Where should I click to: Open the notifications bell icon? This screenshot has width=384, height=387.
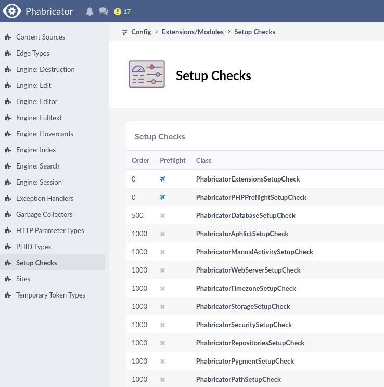click(89, 11)
